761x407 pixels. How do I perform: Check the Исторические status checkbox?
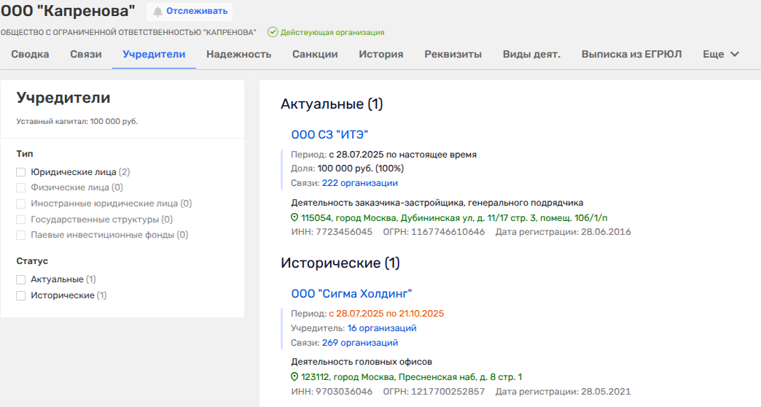click(21, 295)
